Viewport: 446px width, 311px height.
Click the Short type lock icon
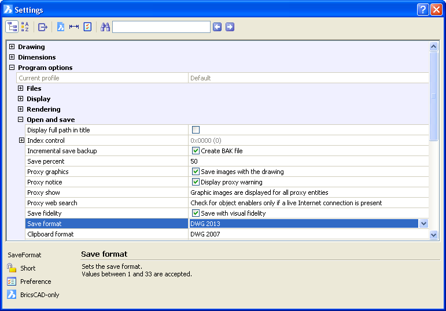tap(12, 268)
